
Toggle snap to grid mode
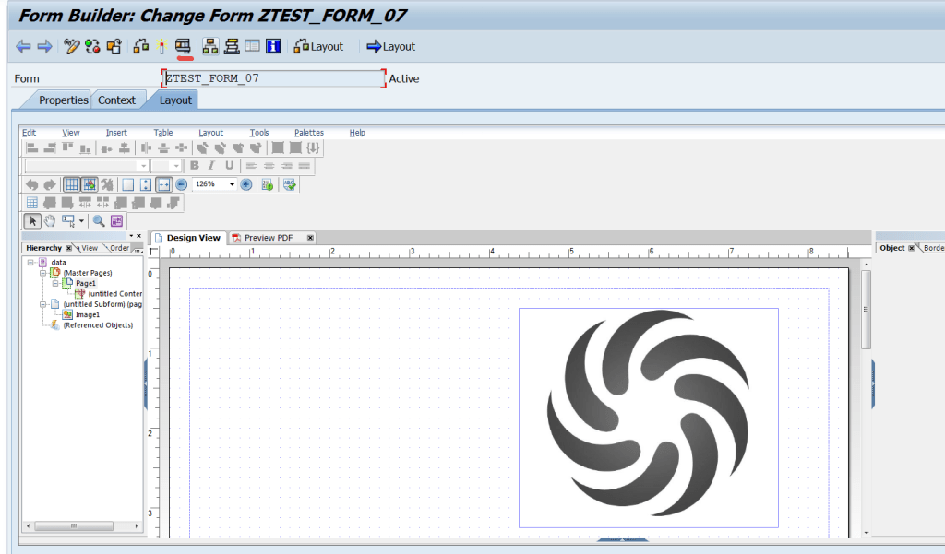(x=90, y=183)
